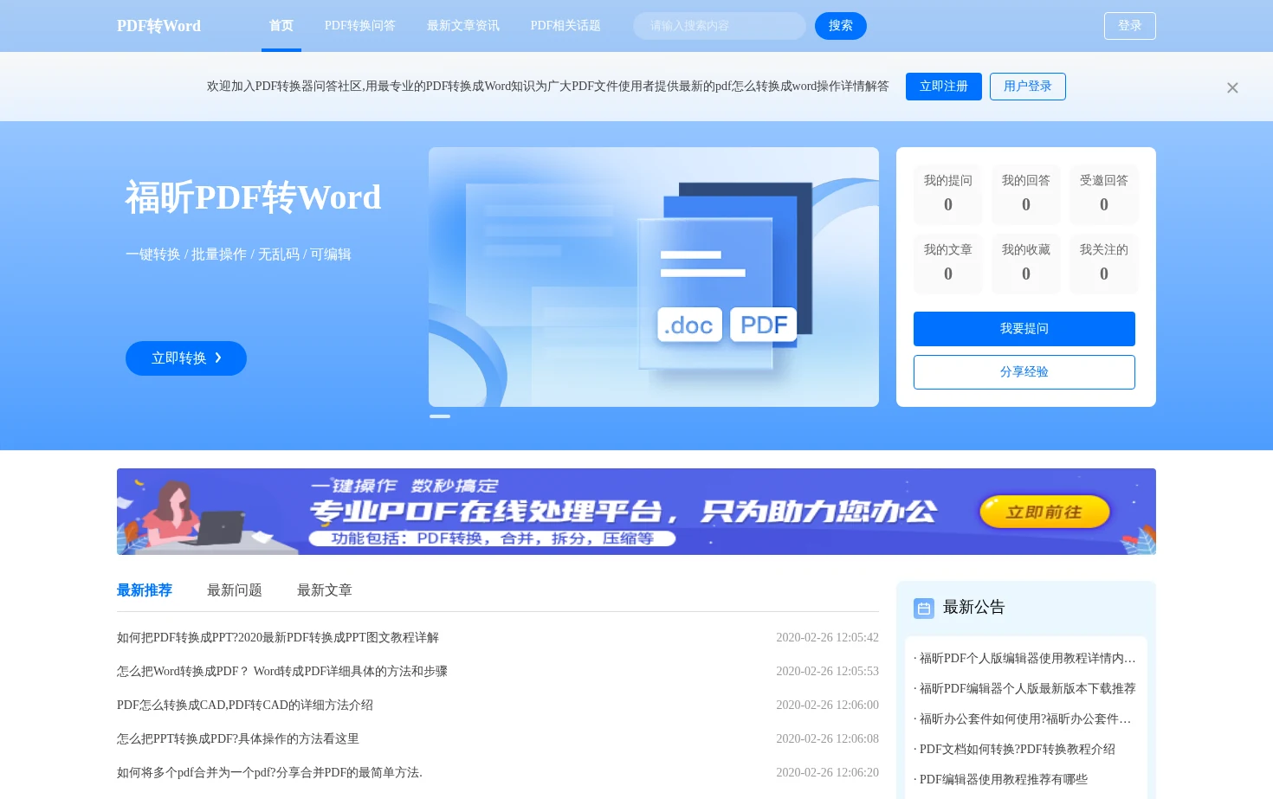This screenshot has width=1273, height=799.
Task: Click the 最新公告 panel heading
Action: coord(974,608)
